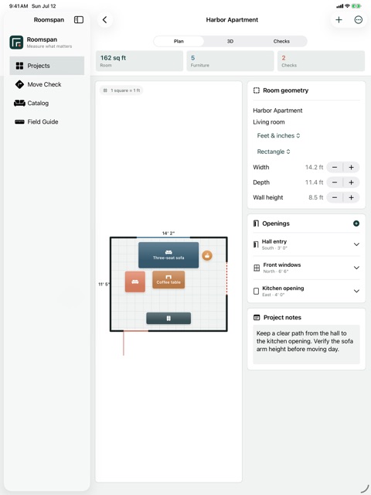Expand the Hall entry opening

[356, 244]
